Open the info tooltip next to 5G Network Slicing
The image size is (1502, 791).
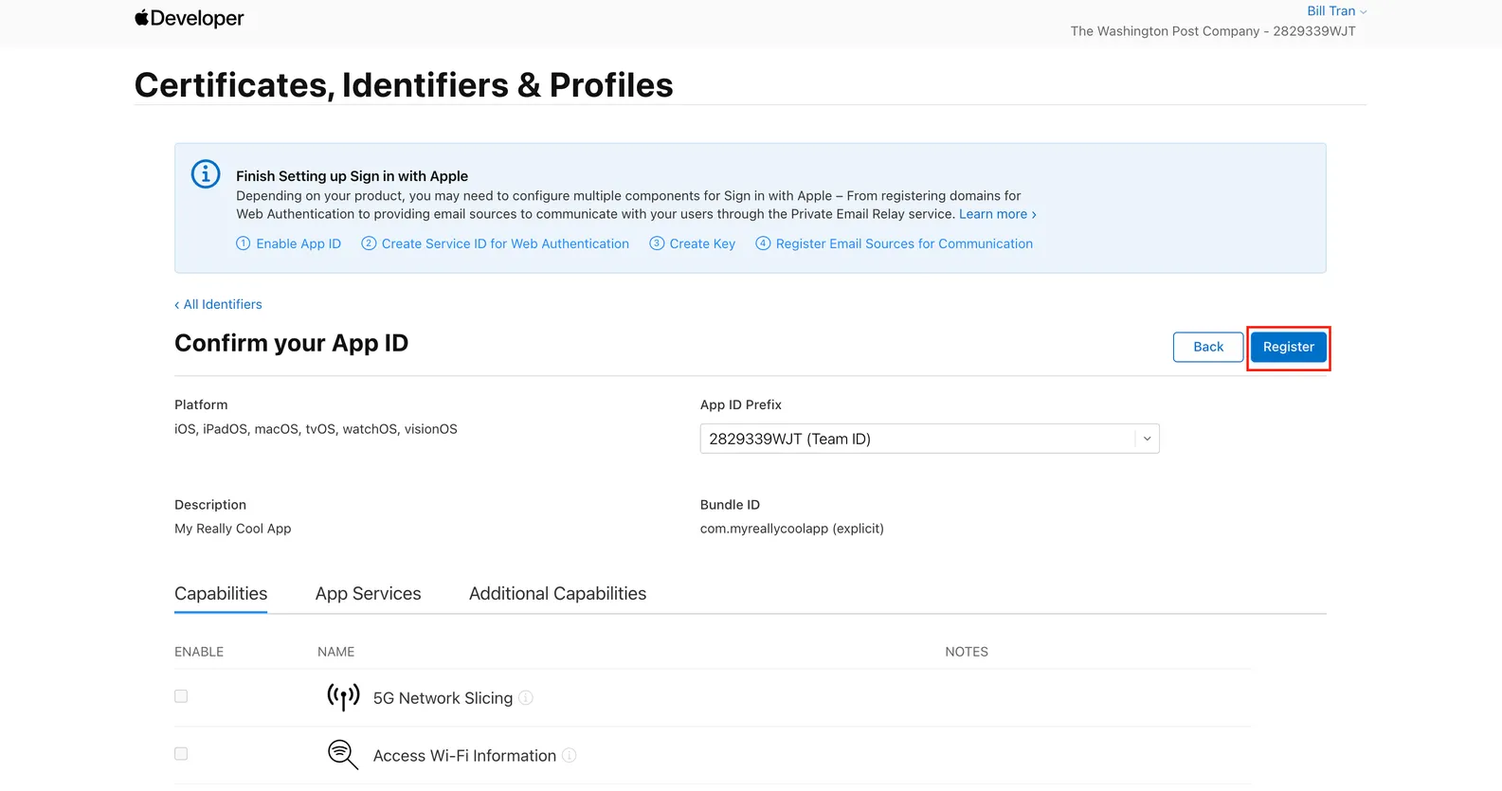(526, 698)
